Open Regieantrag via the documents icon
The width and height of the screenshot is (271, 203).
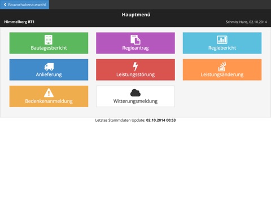tap(135, 39)
